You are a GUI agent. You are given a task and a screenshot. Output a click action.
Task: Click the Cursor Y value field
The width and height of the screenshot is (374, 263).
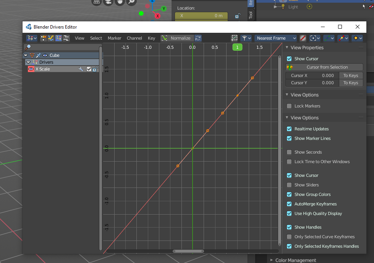pyautogui.click(x=312, y=83)
